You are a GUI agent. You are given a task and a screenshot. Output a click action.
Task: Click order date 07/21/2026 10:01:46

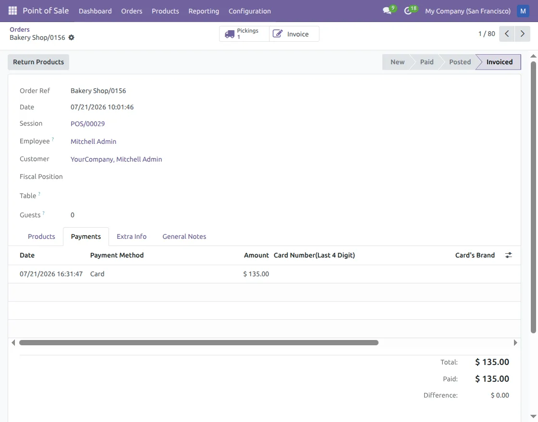coord(102,107)
